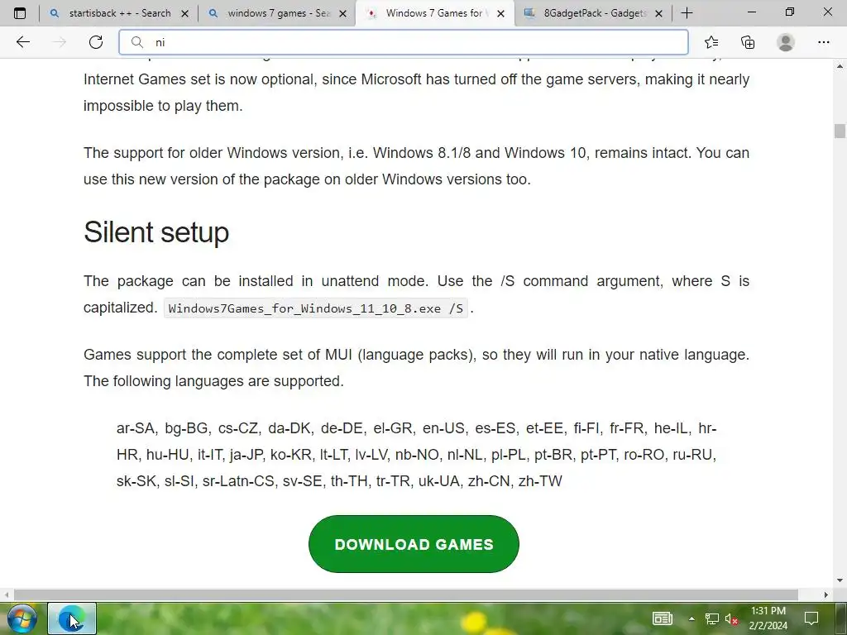Image resolution: width=847 pixels, height=635 pixels.
Task: Switch to the windows 7 games search tab
Action: (277, 13)
